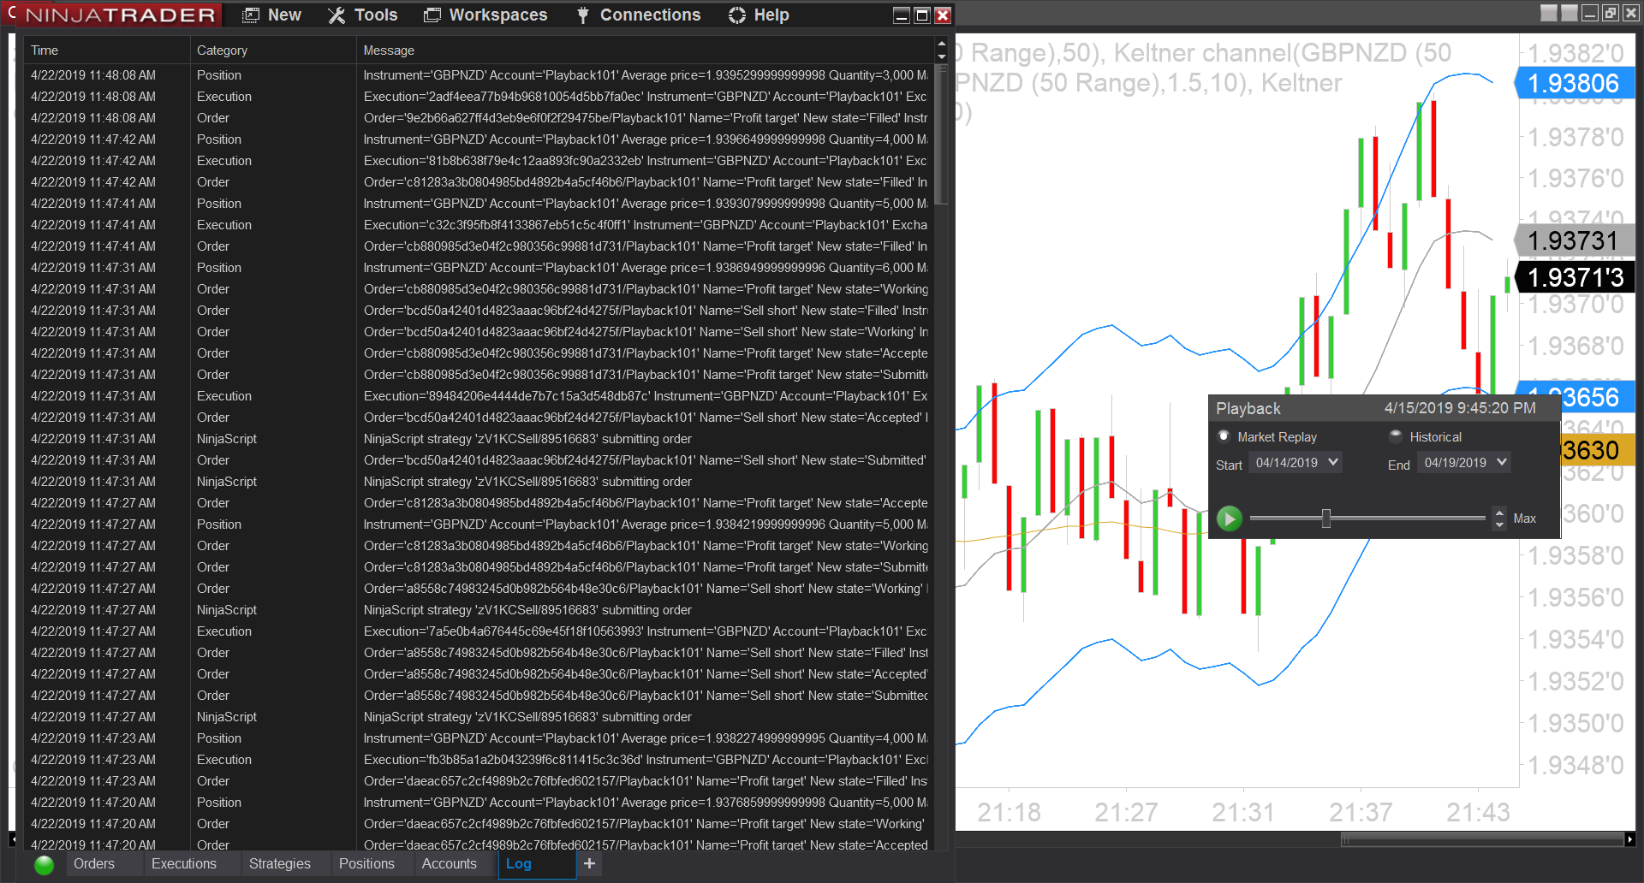This screenshot has height=883, width=1644.
Task: Click the 1.93806 upper channel price marker
Action: click(x=1575, y=83)
